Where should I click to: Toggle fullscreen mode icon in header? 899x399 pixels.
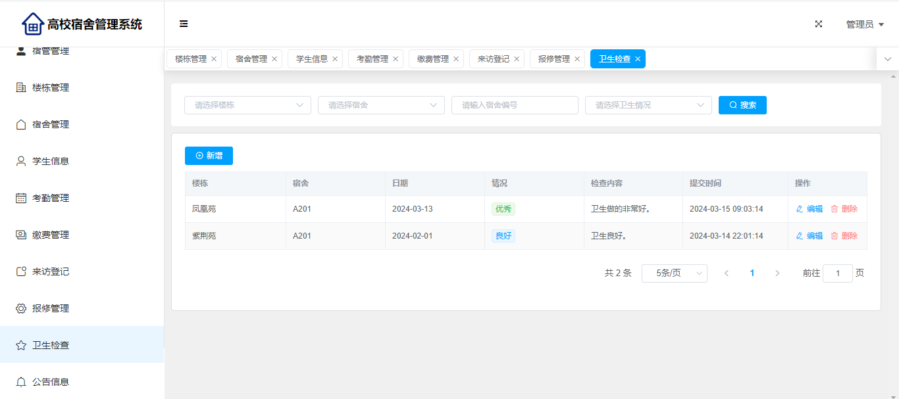click(x=819, y=24)
